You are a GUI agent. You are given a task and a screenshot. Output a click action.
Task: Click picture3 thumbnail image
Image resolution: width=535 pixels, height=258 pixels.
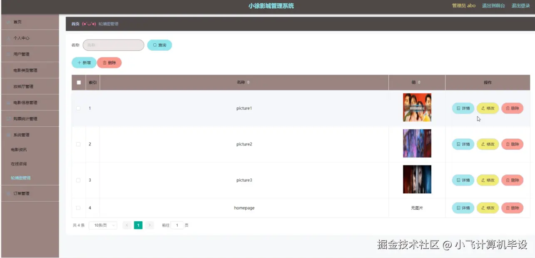(x=417, y=179)
